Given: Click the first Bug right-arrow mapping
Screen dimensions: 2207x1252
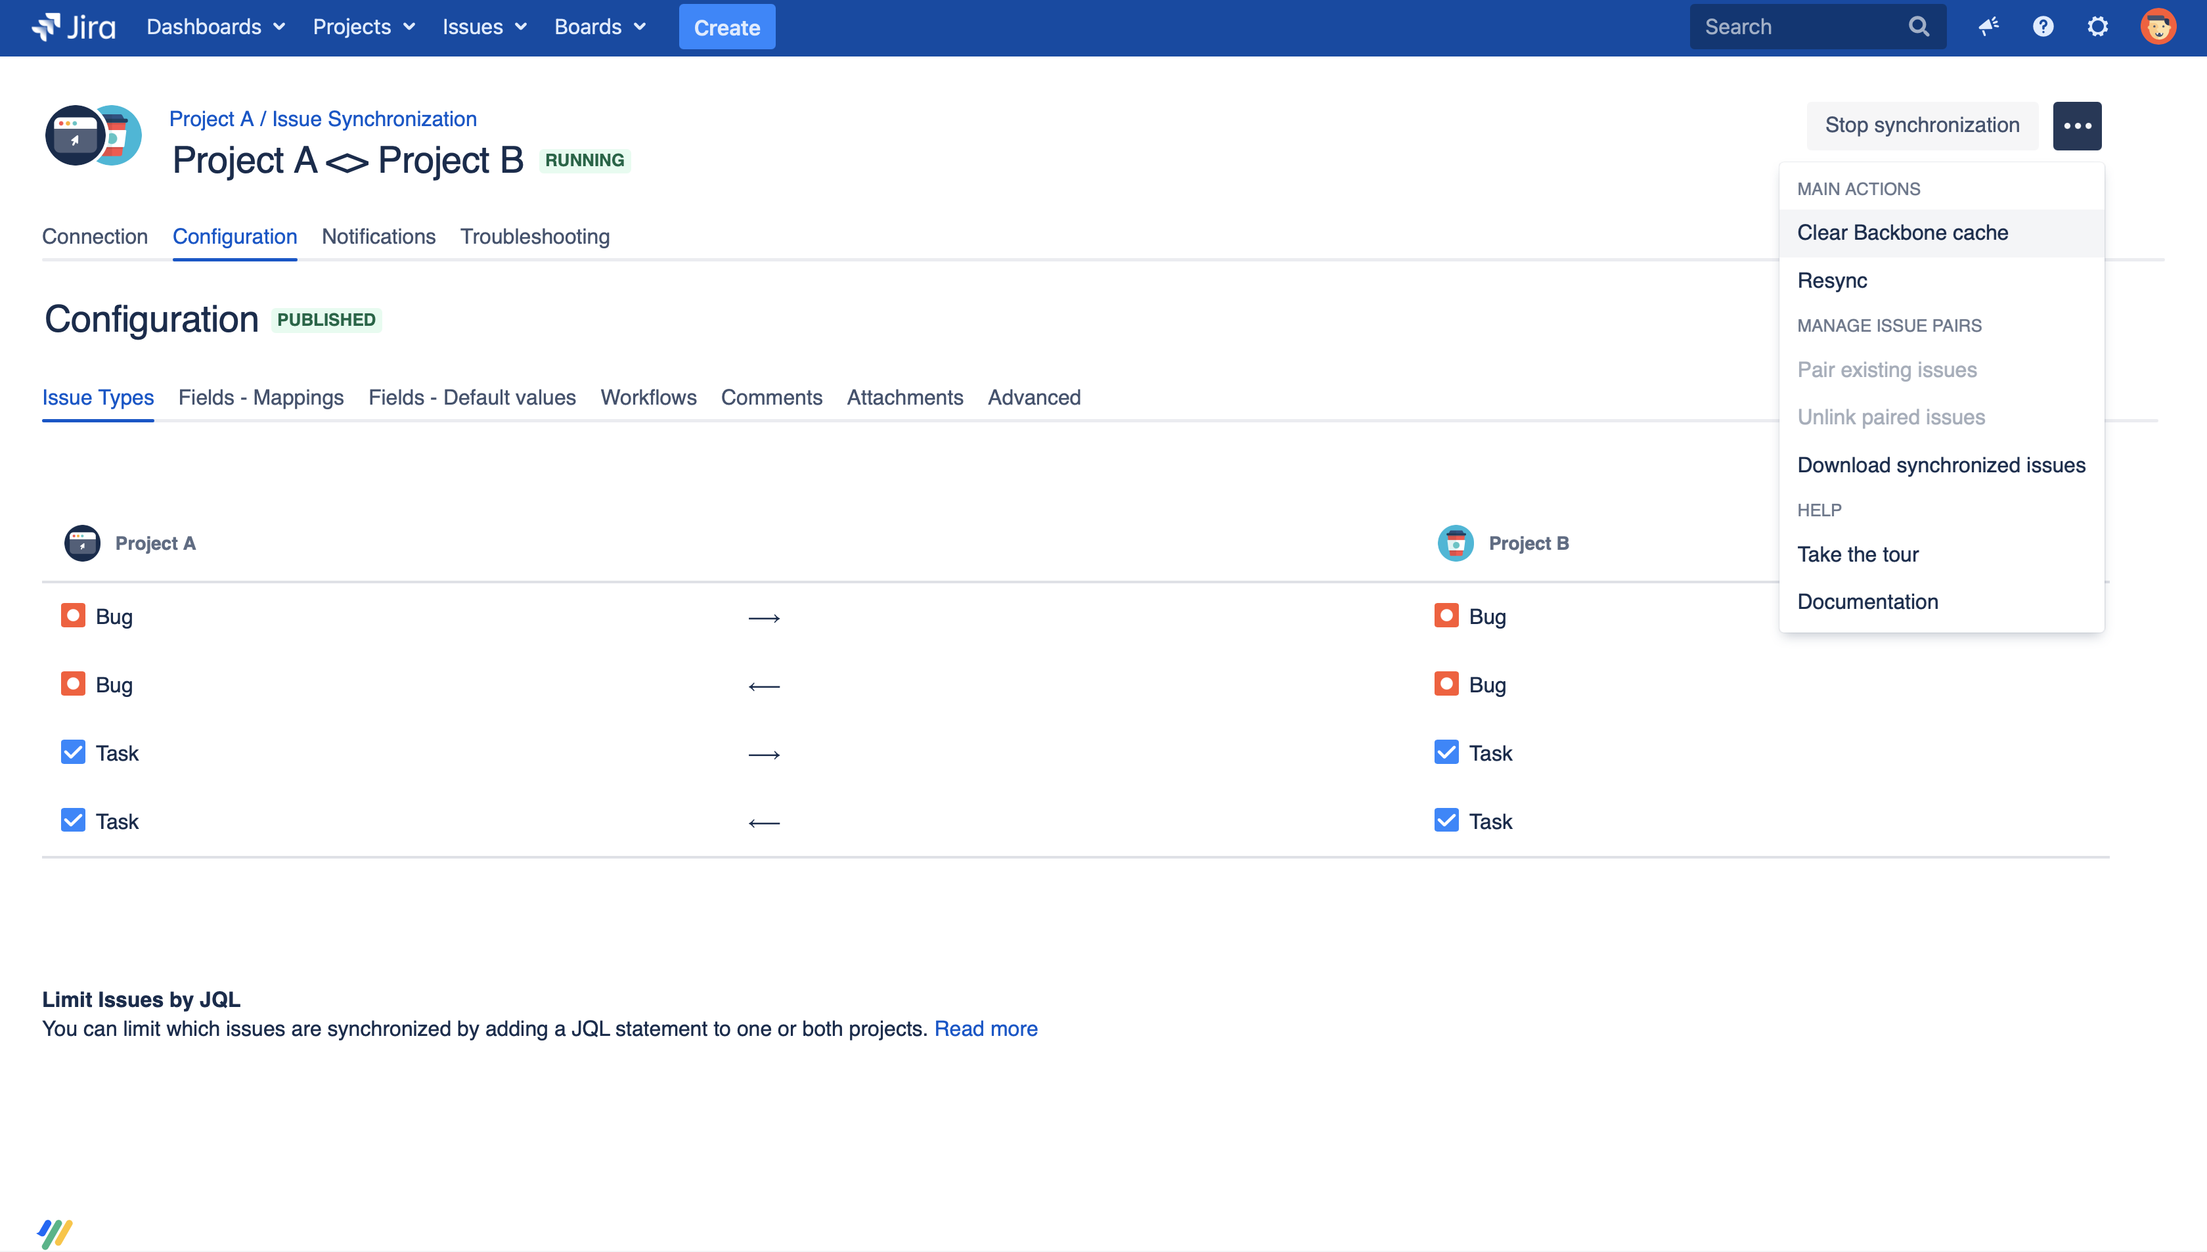Looking at the screenshot, I should pyautogui.click(x=763, y=618).
